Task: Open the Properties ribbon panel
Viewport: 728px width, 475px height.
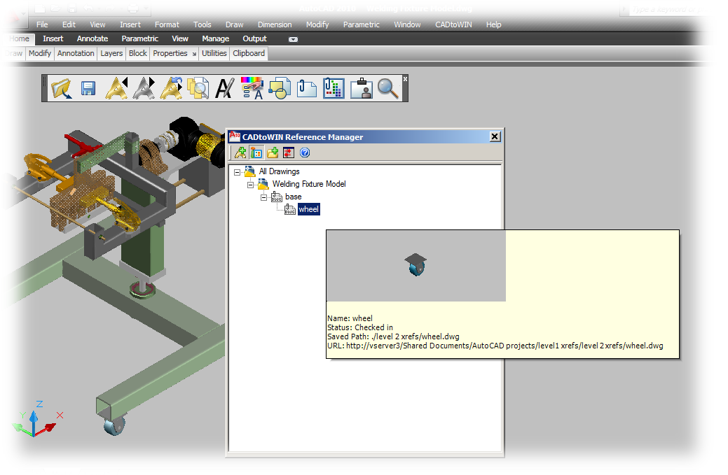Action: click(x=170, y=53)
